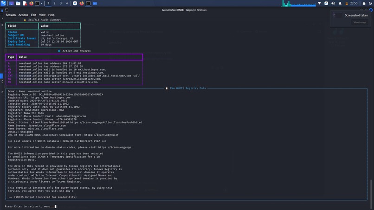The image size is (374, 210).
Task: Click the CPU graph monitor in the panel
Action: 299,3
